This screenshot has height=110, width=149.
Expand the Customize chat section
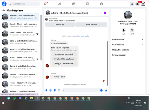click(128, 39)
